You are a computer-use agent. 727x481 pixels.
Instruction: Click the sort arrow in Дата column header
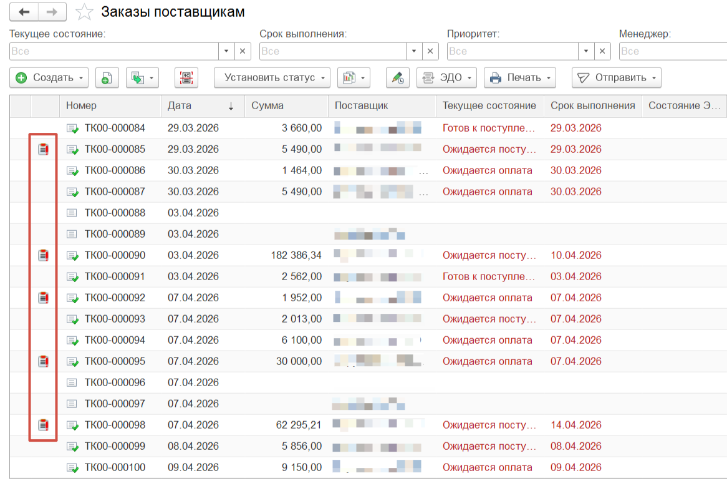click(231, 106)
